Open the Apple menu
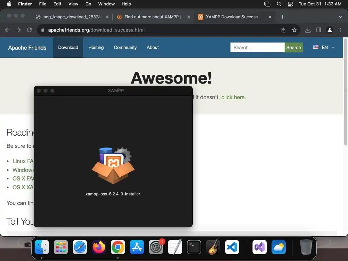The image size is (348, 261). (9, 4)
